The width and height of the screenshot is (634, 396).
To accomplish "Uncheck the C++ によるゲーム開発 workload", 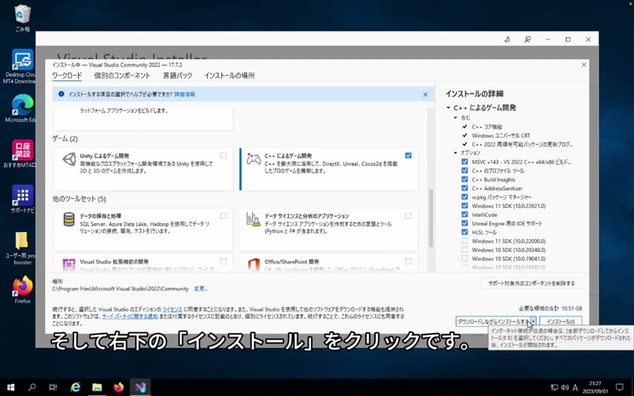I will [x=408, y=156].
